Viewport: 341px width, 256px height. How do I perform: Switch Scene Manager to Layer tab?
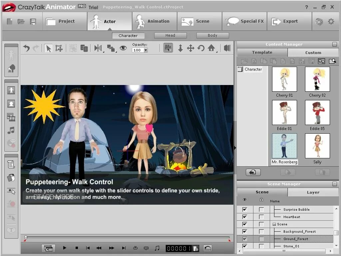pyautogui.click(x=313, y=192)
